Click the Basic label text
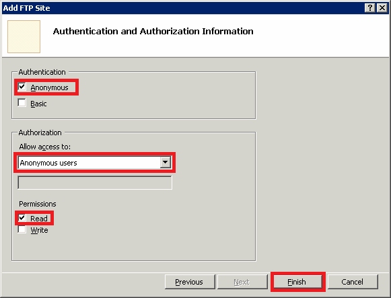Screen dimensions: 391x298 pyautogui.click(x=38, y=104)
